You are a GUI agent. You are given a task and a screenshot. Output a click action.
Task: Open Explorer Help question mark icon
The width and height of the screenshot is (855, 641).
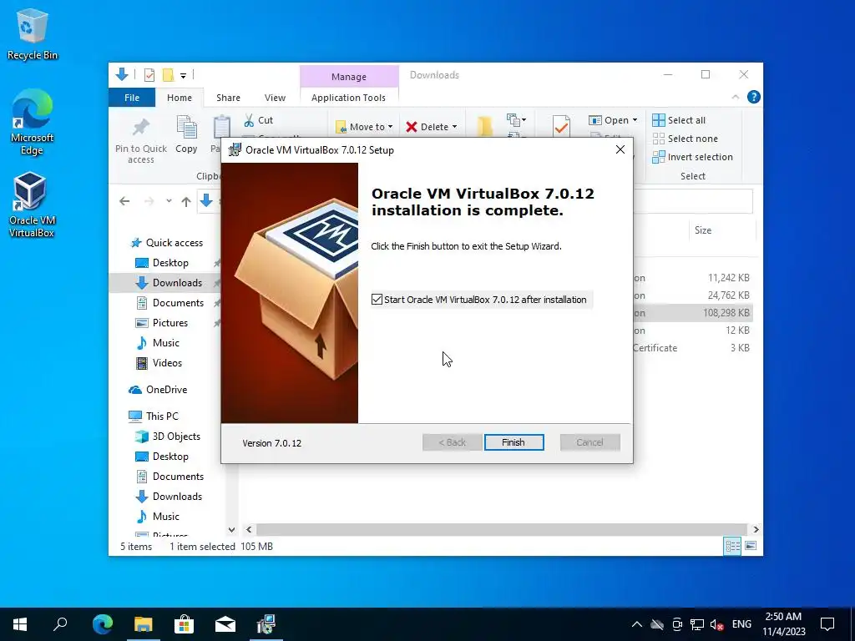[754, 97]
